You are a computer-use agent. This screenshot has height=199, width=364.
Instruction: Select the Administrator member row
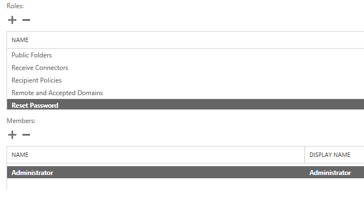pos(185,172)
